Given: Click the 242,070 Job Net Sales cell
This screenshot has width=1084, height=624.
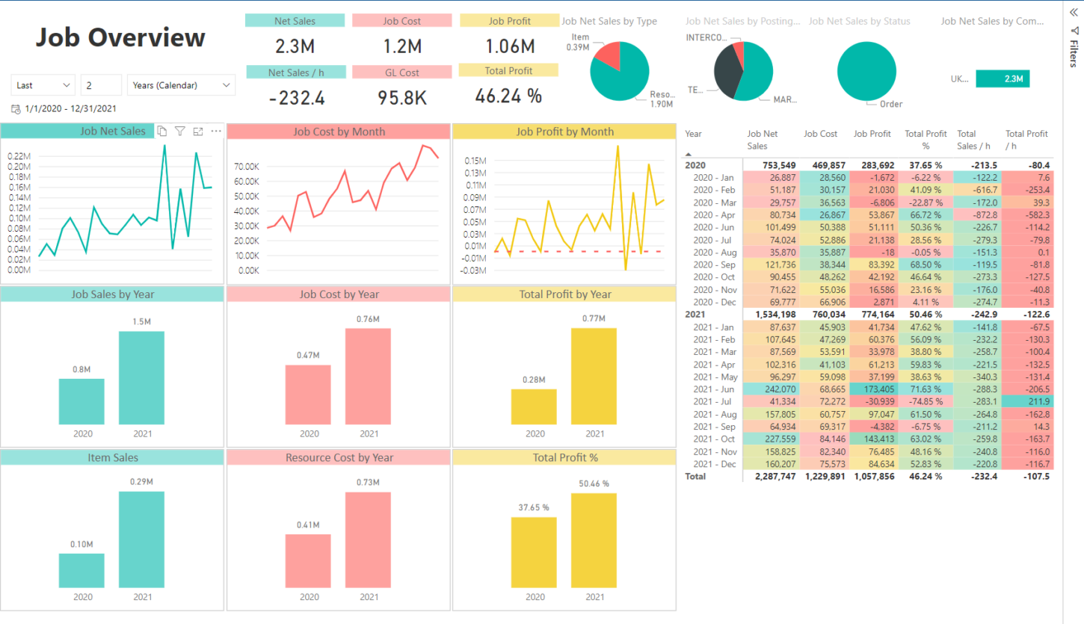Looking at the screenshot, I should (x=770, y=389).
